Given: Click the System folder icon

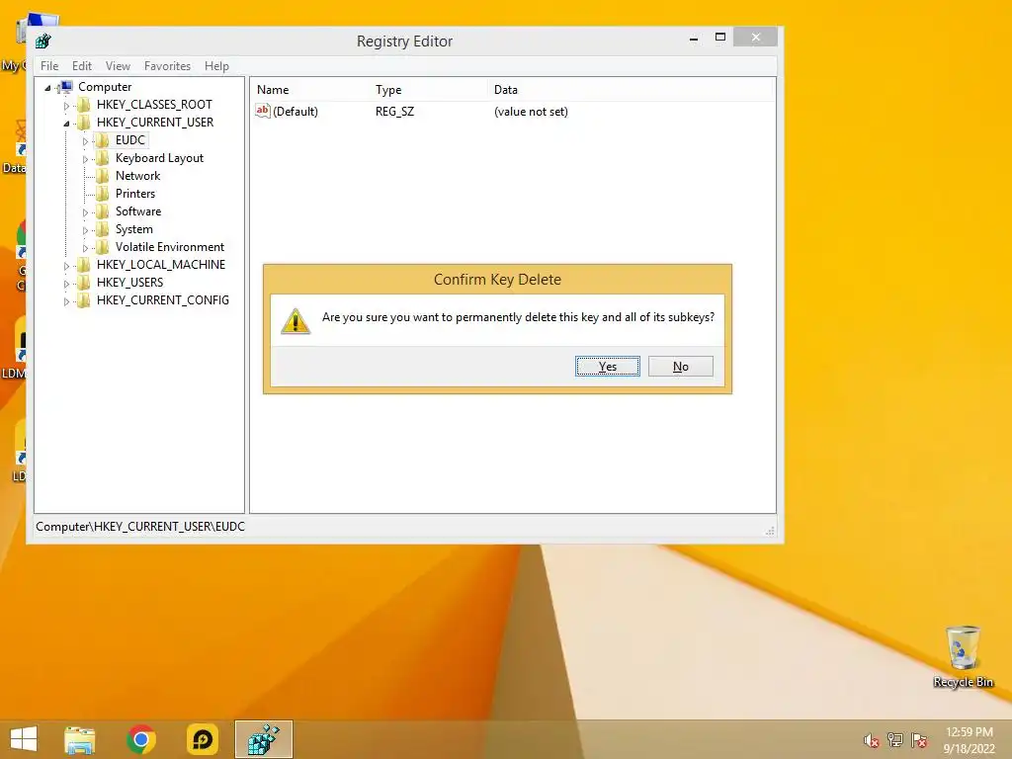Looking at the screenshot, I should (x=102, y=229).
